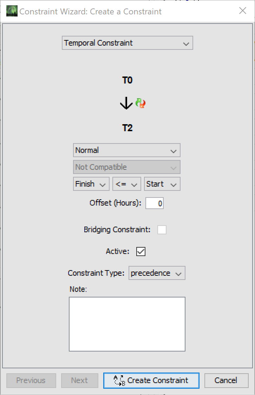Click the swap tasks direction icon
The image size is (255, 395).
pos(140,103)
